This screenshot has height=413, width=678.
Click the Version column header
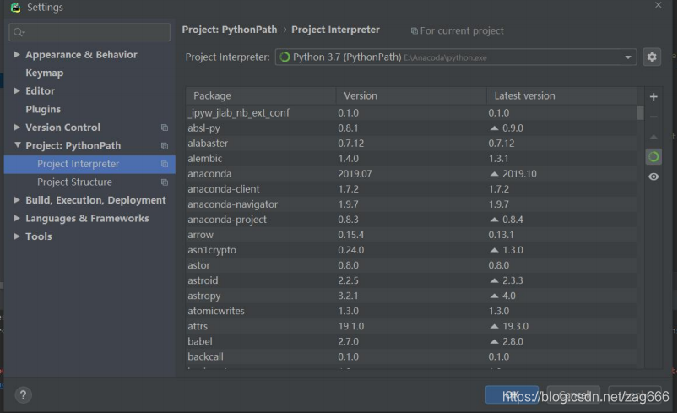tap(411, 95)
